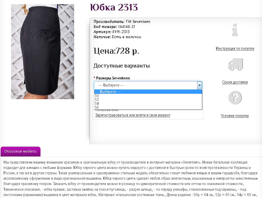
Task: Click the TM Seventeen manufacturer name
Action: [138, 22]
